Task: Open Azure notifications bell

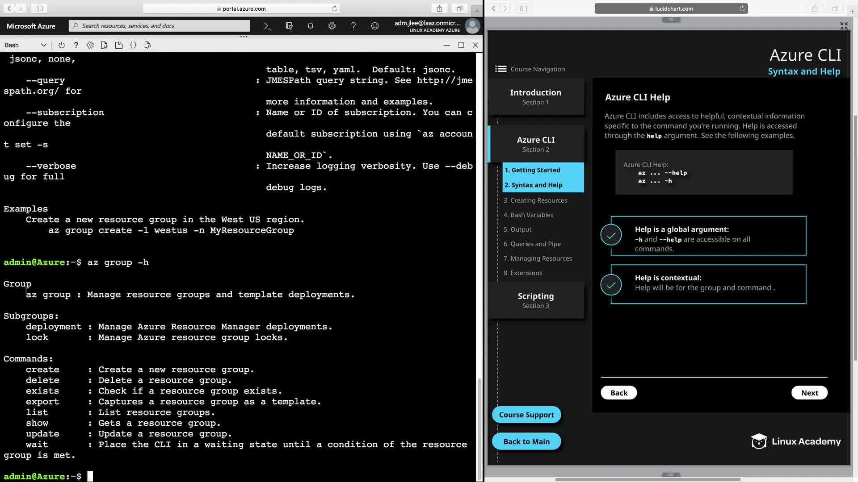Action: [x=311, y=26]
